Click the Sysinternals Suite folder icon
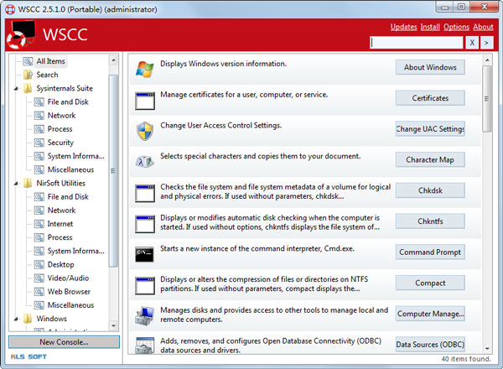Viewport: 503px width, 369px height. (x=28, y=88)
